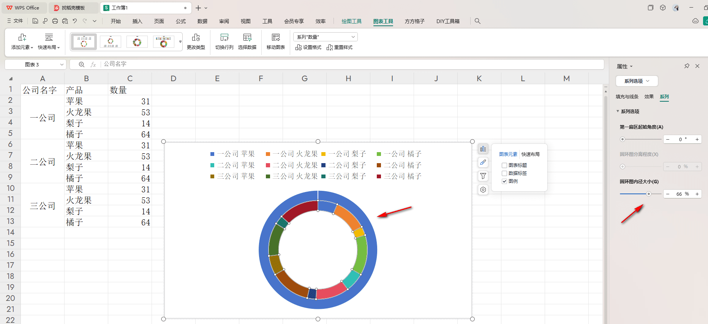The width and height of the screenshot is (708, 324).
Task: Open the 填充与线条 properties tab
Action: (627, 97)
